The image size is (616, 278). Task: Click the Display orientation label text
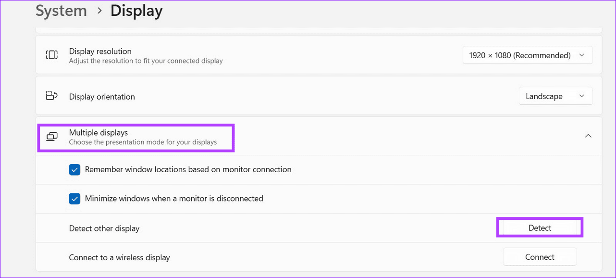[x=102, y=97]
